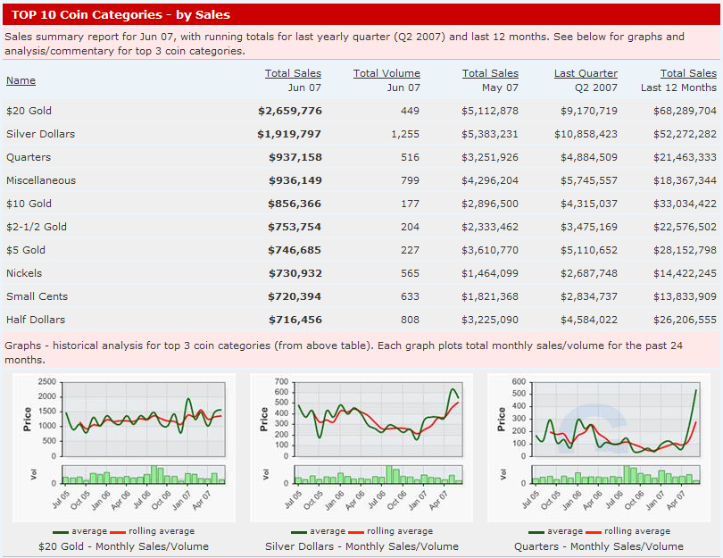This screenshot has height=558, width=723.
Task: Click the $730,932 sales value
Action: pyautogui.click(x=295, y=273)
